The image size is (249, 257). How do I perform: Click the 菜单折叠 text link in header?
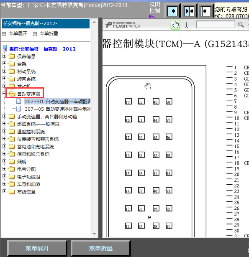49,33
